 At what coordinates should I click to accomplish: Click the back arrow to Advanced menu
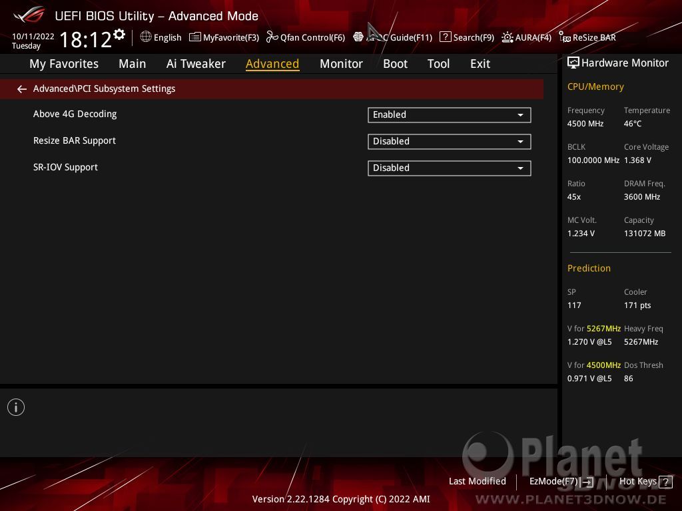click(21, 89)
